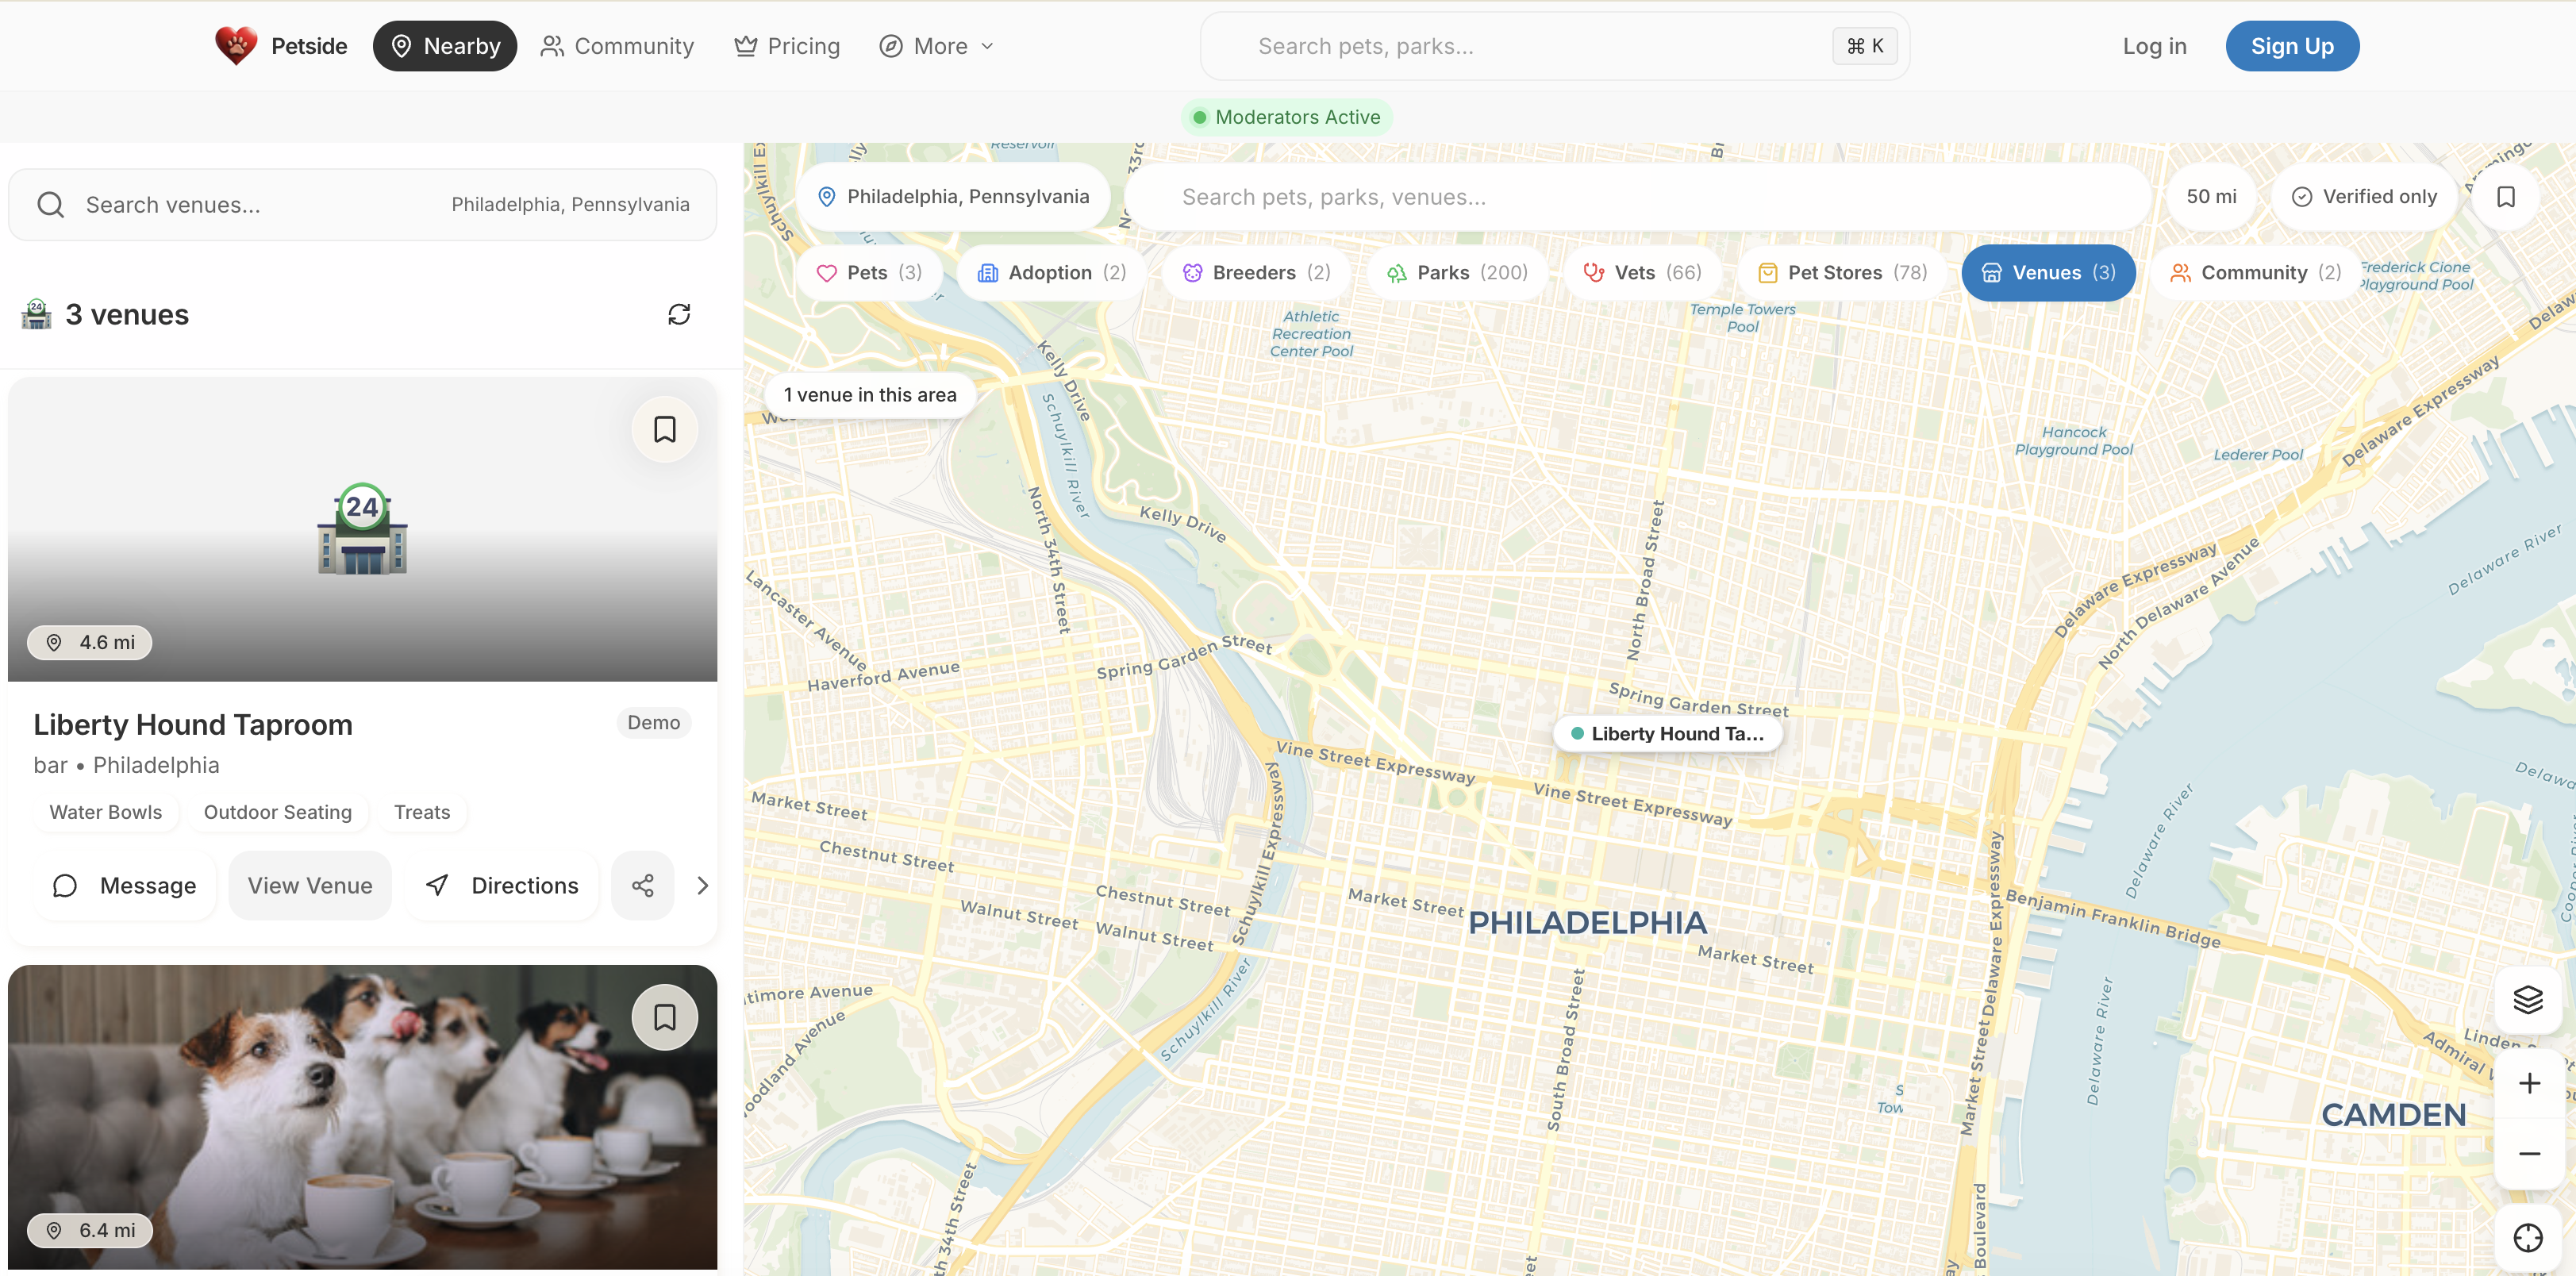The width and height of the screenshot is (2576, 1276).
Task: Bookmark the dog cafe photo card
Action: point(664,1017)
